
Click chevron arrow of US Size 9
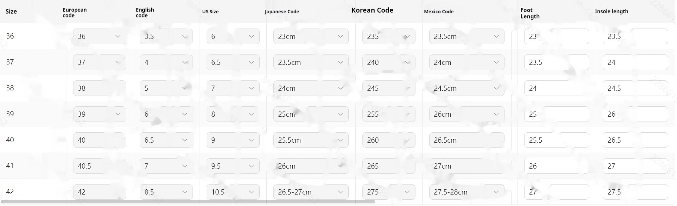252,140
